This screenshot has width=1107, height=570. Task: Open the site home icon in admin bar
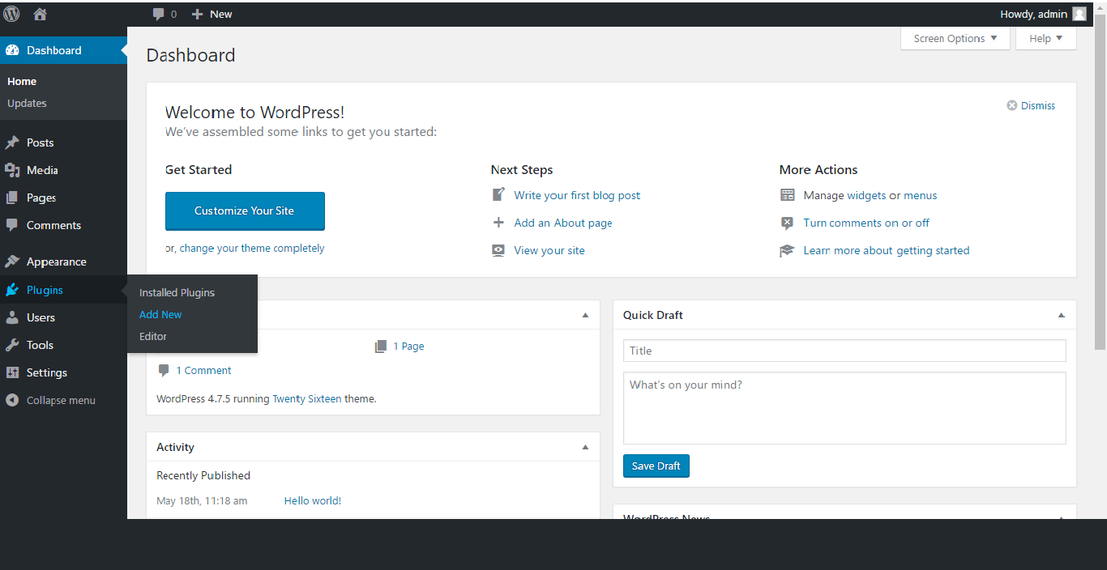pyautogui.click(x=40, y=14)
